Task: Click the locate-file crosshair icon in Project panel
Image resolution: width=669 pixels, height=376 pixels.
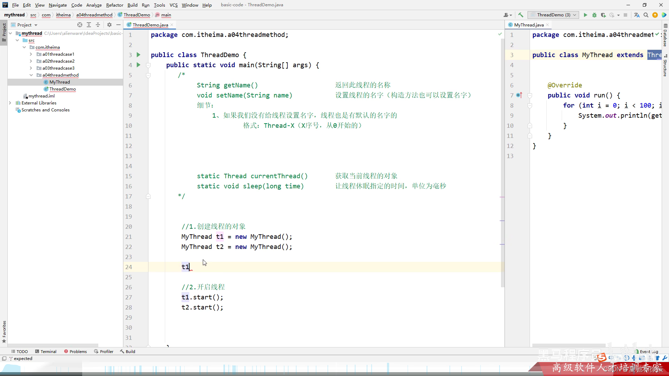Action: pos(80,25)
